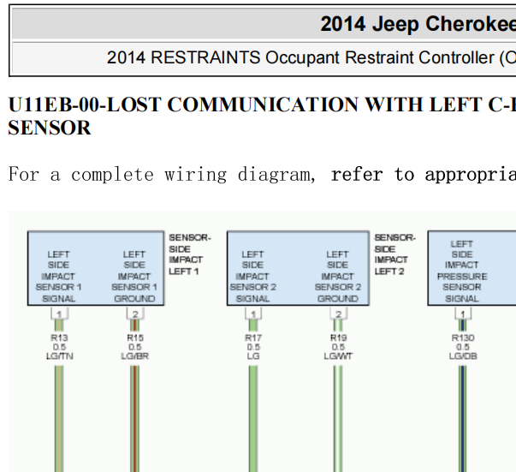Image resolution: width=516 pixels, height=472 pixels.
Task: Click the R15 0.5 LG/BR wire label
Action: 135,347
